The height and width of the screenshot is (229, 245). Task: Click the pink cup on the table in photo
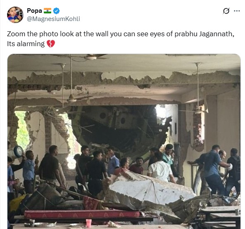pos(88,223)
